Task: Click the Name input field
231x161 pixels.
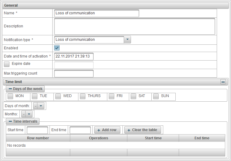Action: click(x=96, y=13)
